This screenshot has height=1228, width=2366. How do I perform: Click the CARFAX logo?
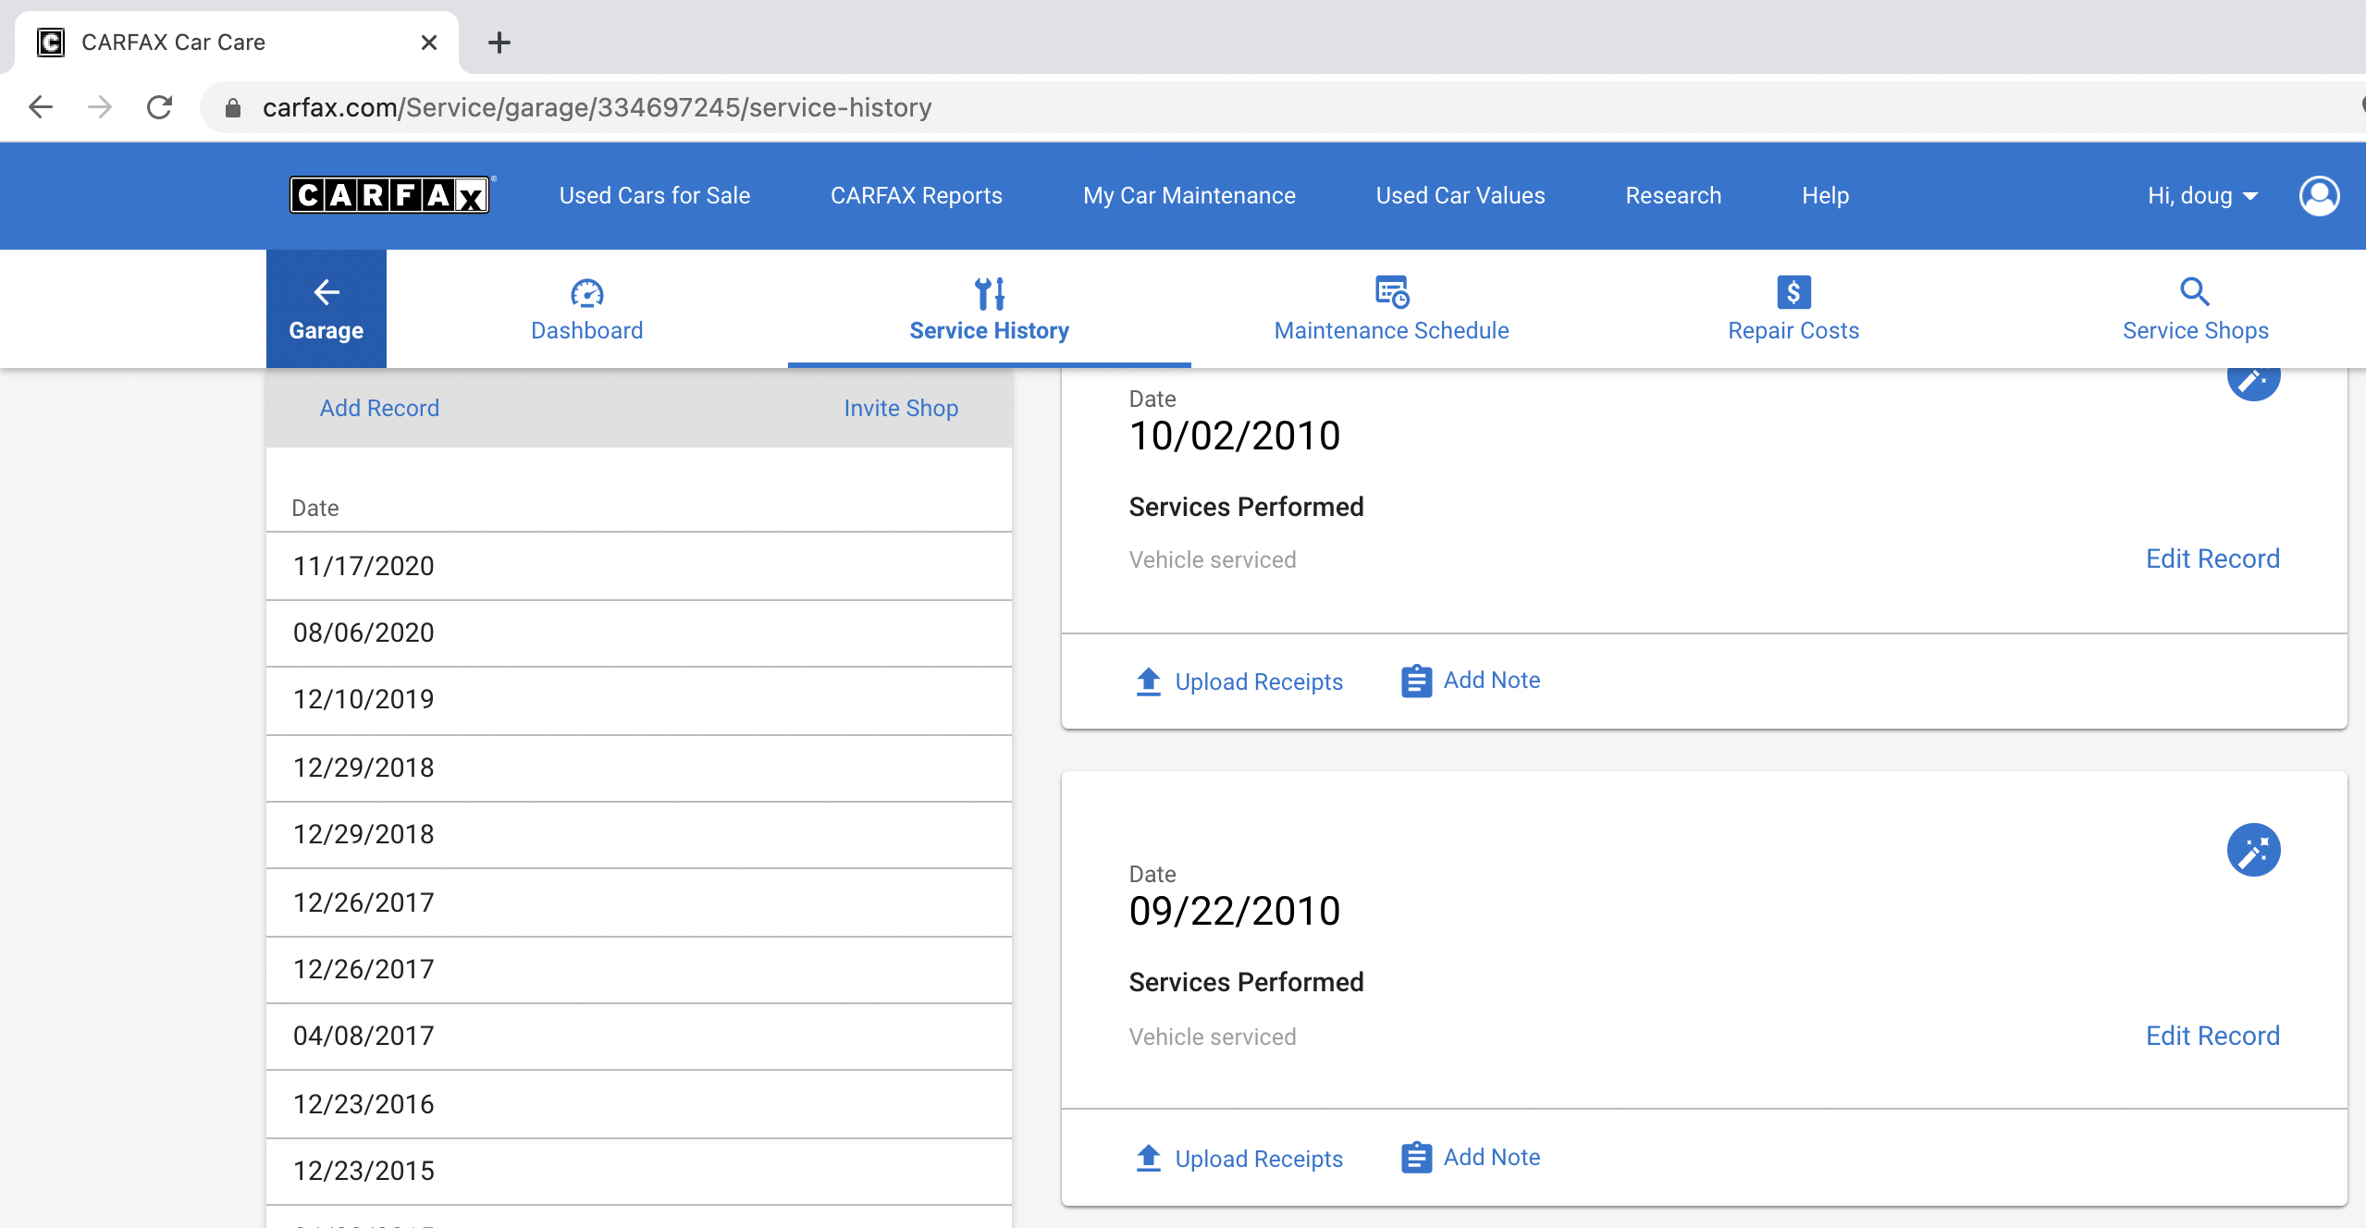pos(390,195)
